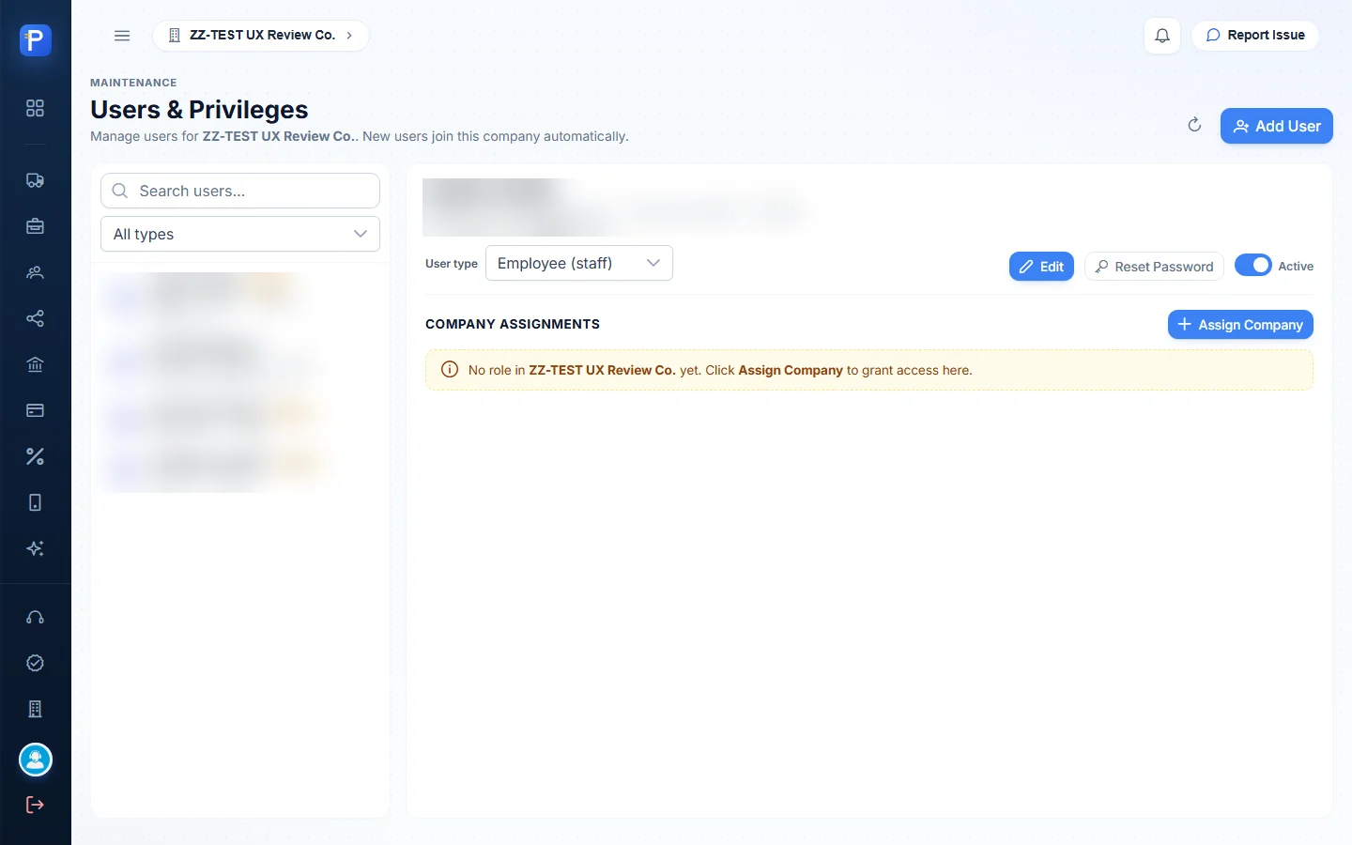The width and height of the screenshot is (1352, 845).
Task: Click the headset support icon in sidebar
Action: coord(35,617)
